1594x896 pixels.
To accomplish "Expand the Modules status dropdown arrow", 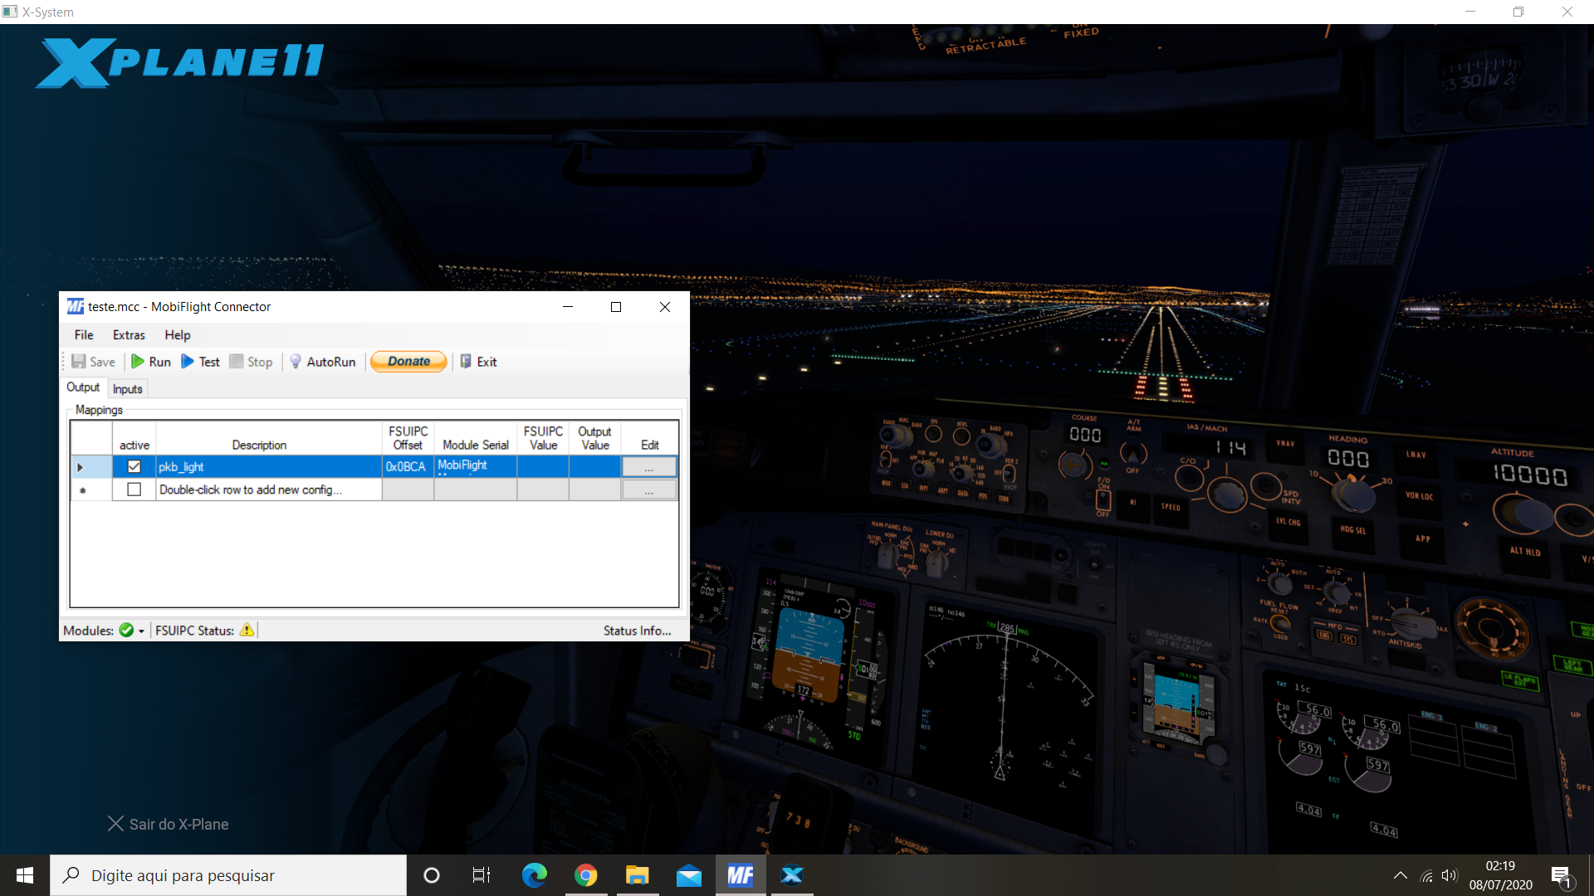I will tap(141, 631).
